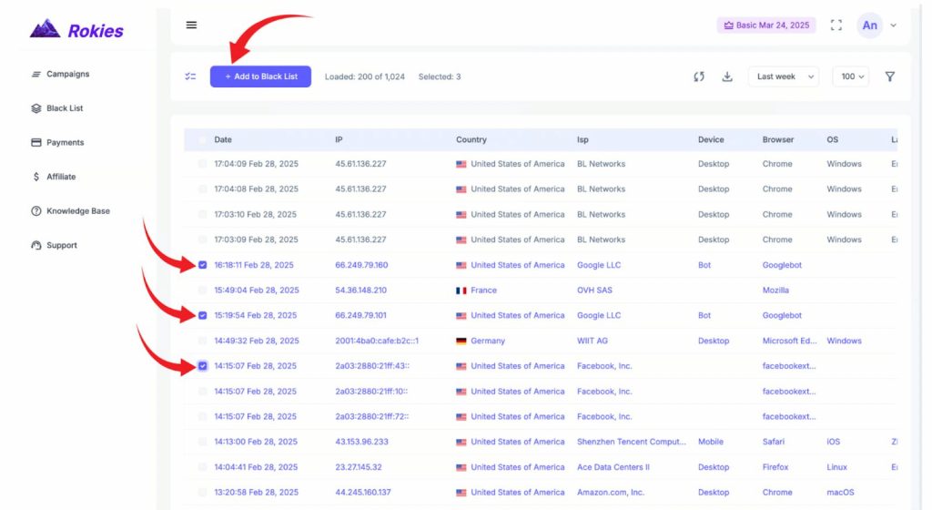Click the Knowledge Base question icon
This screenshot has width=932, height=510.
[36, 211]
